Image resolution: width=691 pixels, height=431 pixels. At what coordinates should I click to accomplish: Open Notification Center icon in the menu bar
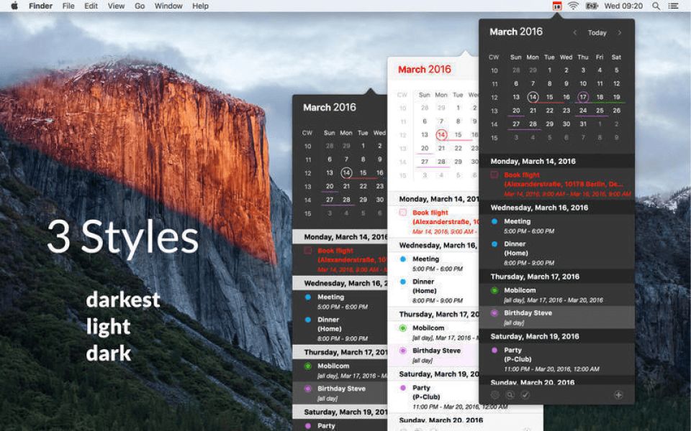(x=673, y=6)
